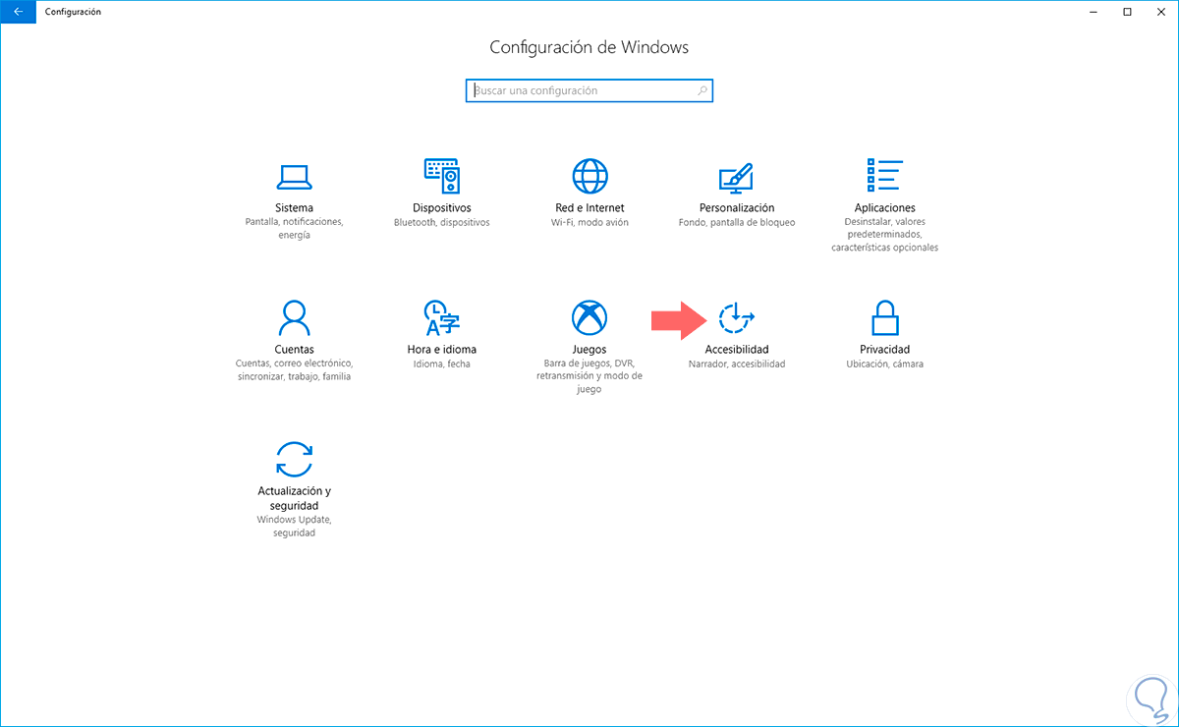Open the Personalización paintbrush icon
Viewport: 1179px width, 727px height.
(737, 177)
